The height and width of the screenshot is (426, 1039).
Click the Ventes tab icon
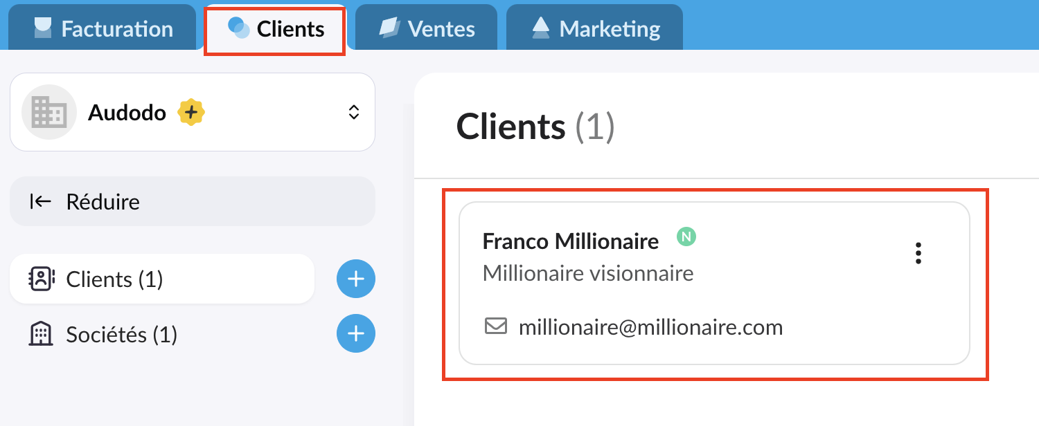click(x=389, y=28)
